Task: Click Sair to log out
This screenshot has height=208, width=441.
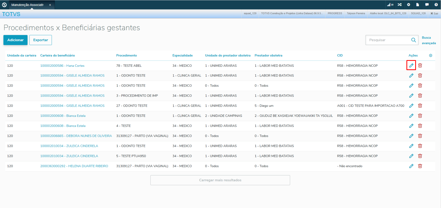Action: tap(434, 13)
